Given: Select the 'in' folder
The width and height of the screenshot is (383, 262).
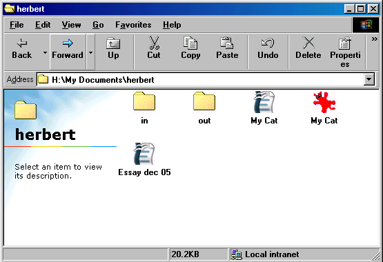Looking at the screenshot, I should tap(144, 108).
